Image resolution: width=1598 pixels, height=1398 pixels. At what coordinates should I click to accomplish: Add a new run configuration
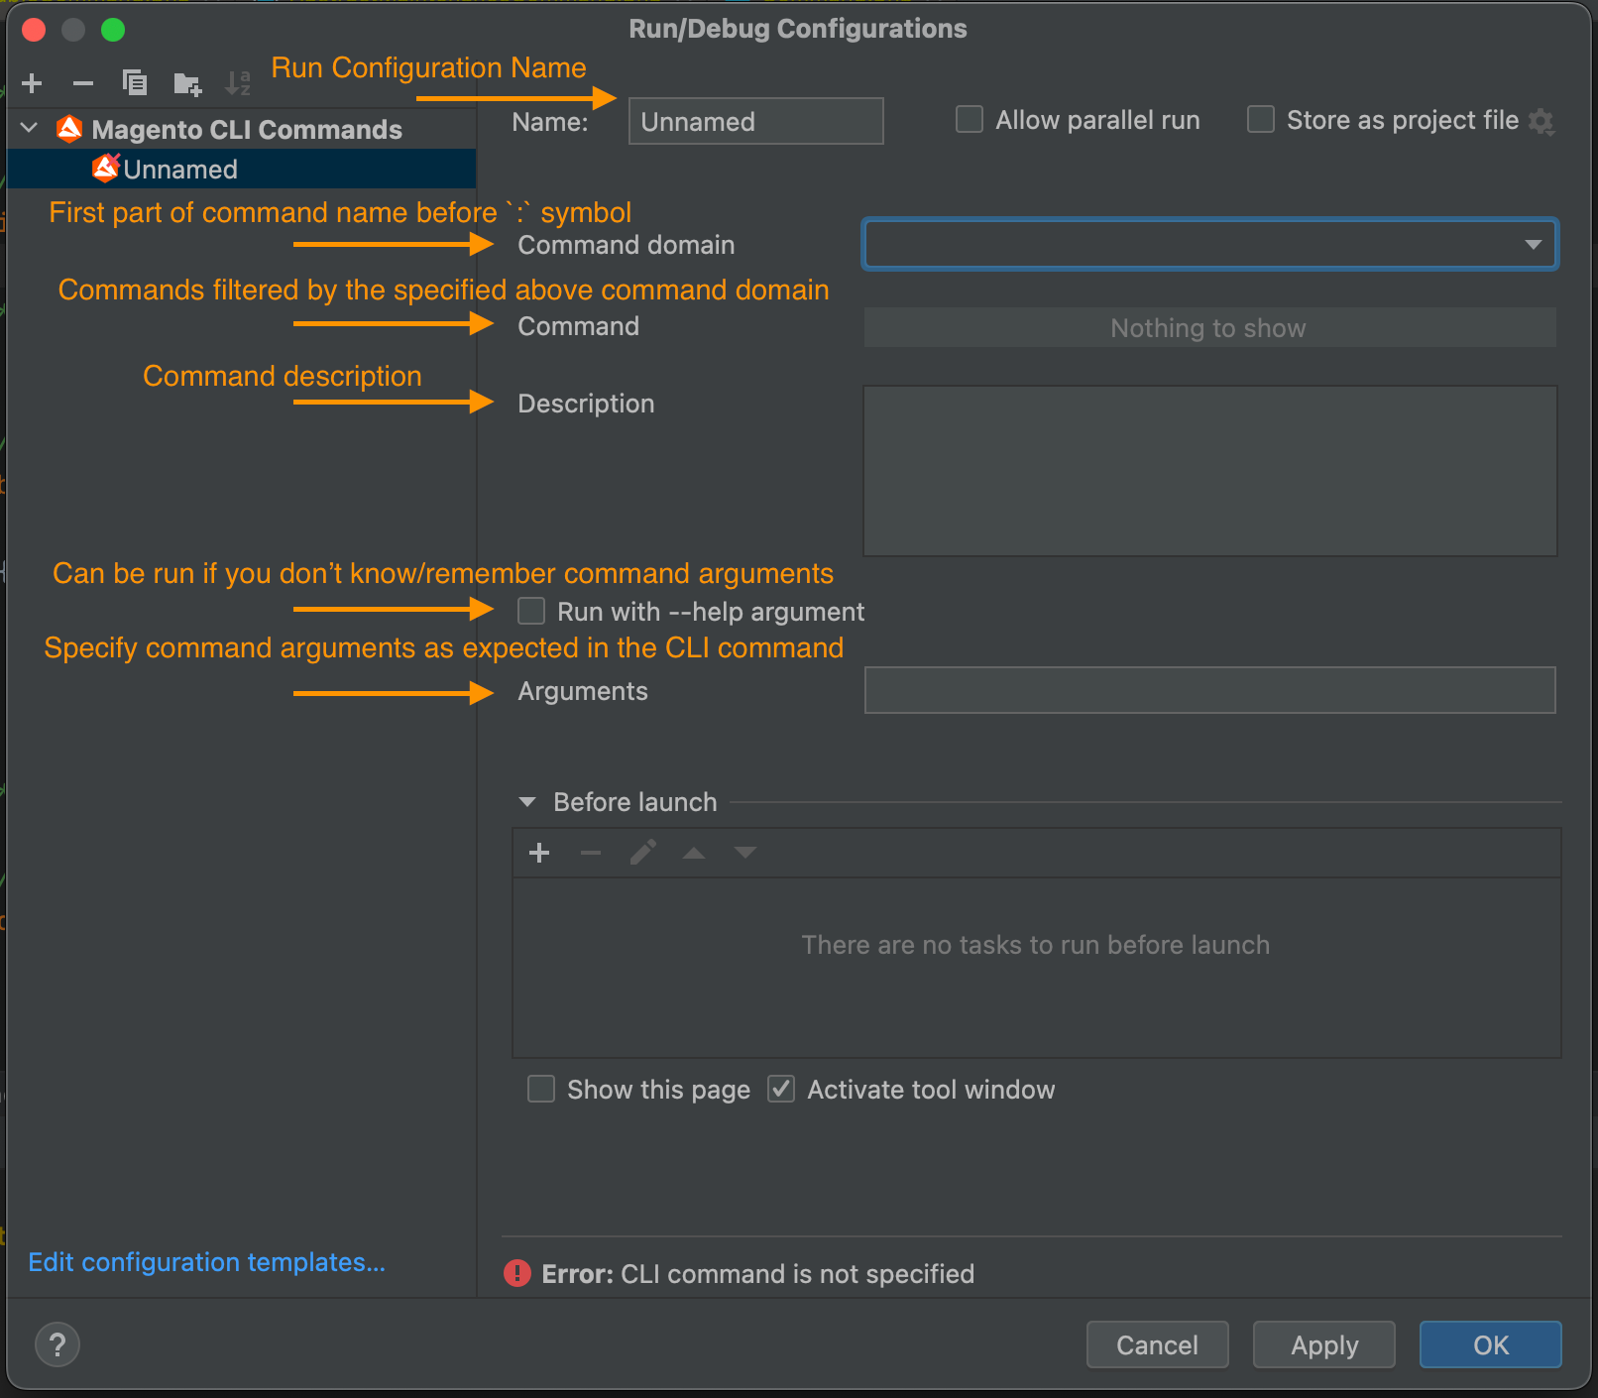click(x=32, y=83)
